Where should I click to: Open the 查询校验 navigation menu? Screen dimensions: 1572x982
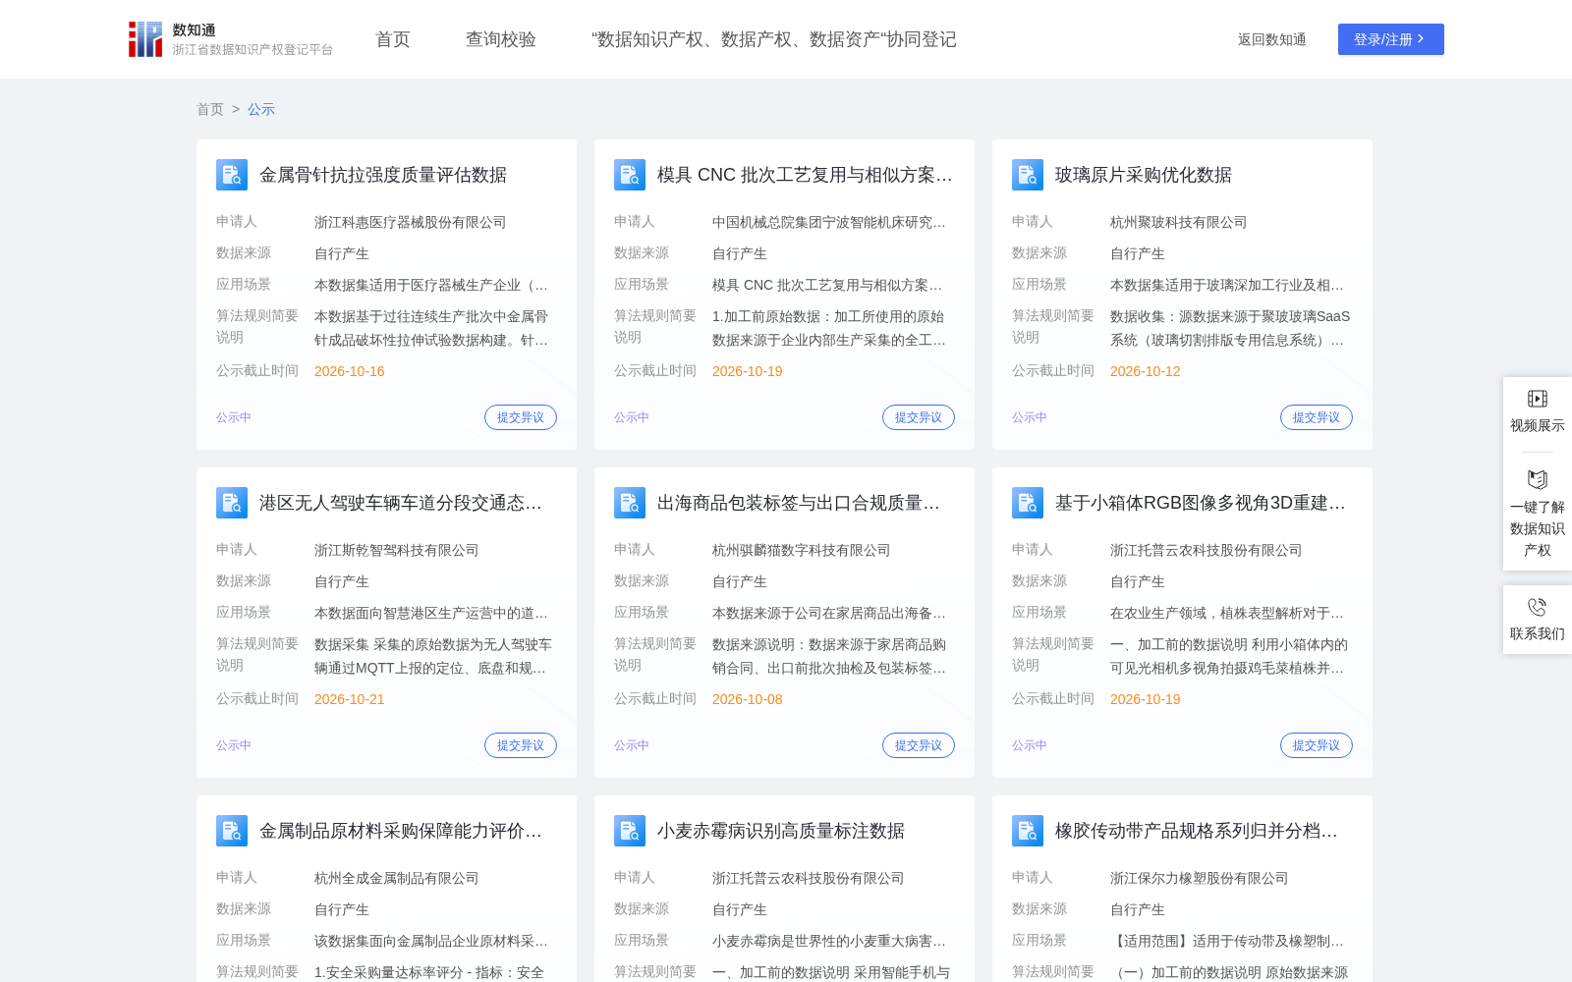click(501, 39)
